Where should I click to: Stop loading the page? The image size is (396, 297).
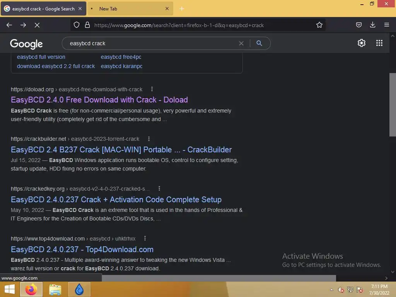tap(37, 25)
